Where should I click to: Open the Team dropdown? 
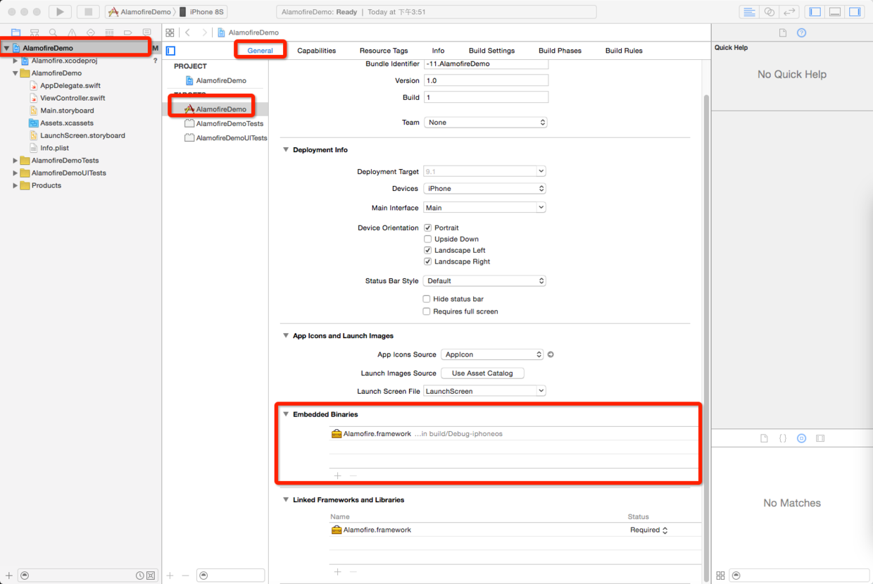(x=485, y=122)
